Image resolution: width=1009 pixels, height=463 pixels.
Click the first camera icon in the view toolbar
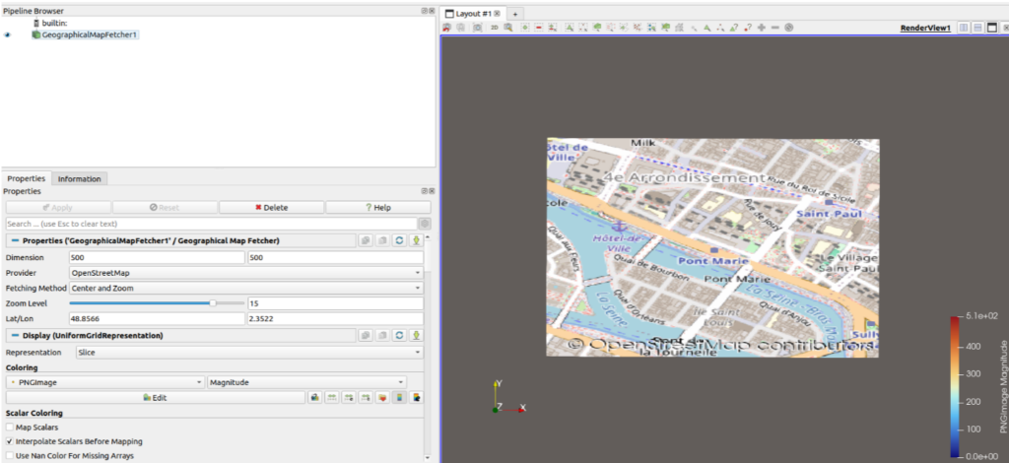[x=447, y=28]
